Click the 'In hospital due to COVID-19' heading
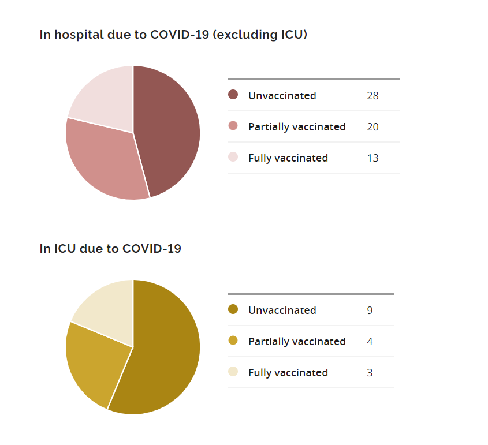The image size is (488, 445). [x=173, y=35]
